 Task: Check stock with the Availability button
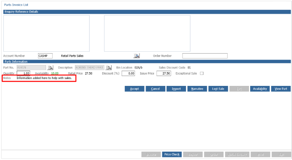[260, 89]
